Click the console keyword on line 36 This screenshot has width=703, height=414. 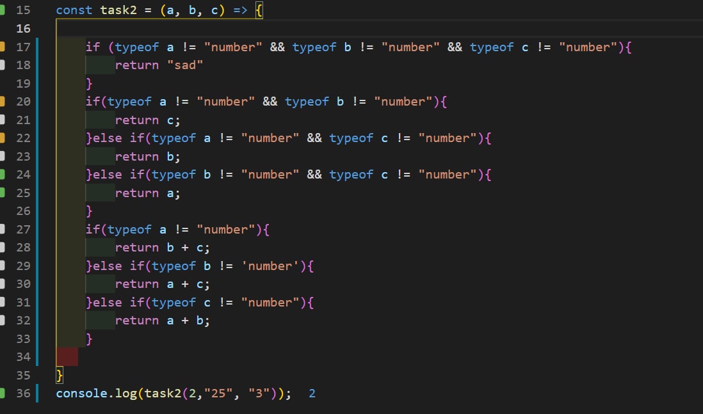pos(81,394)
